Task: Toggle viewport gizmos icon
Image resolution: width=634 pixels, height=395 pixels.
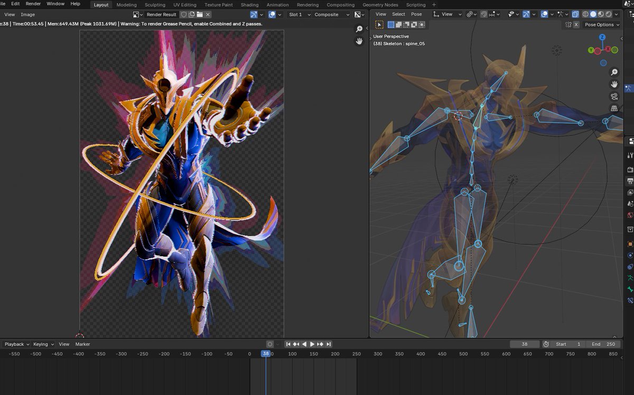Action: click(x=526, y=14)
